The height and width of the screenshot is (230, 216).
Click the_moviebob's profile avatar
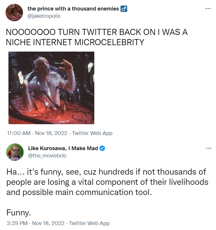14,152
